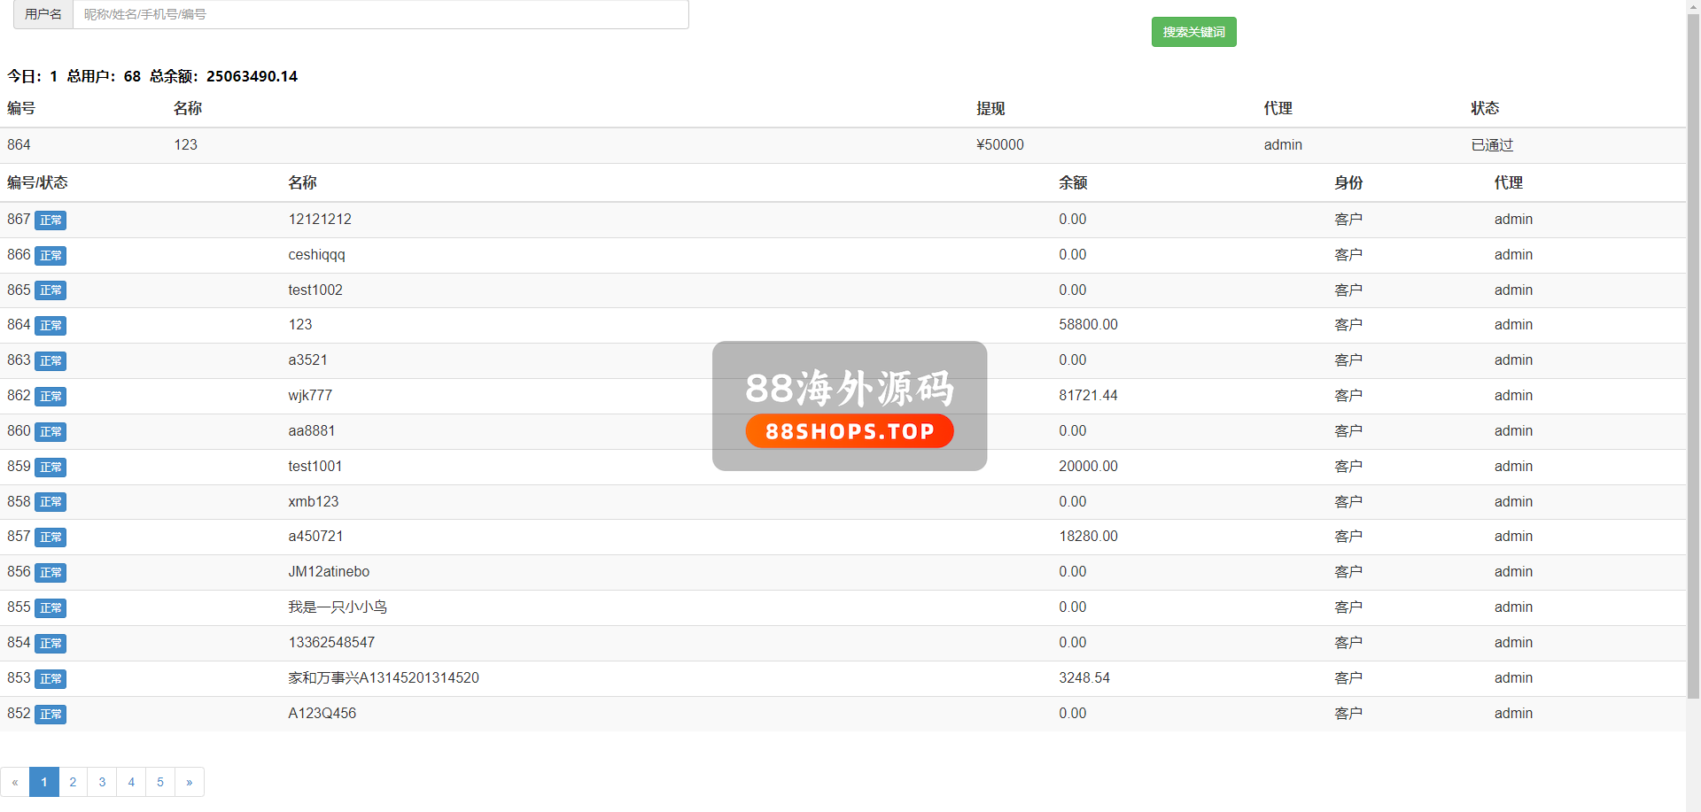
Task: Focus the username search input field
Action: coord(380,14)
